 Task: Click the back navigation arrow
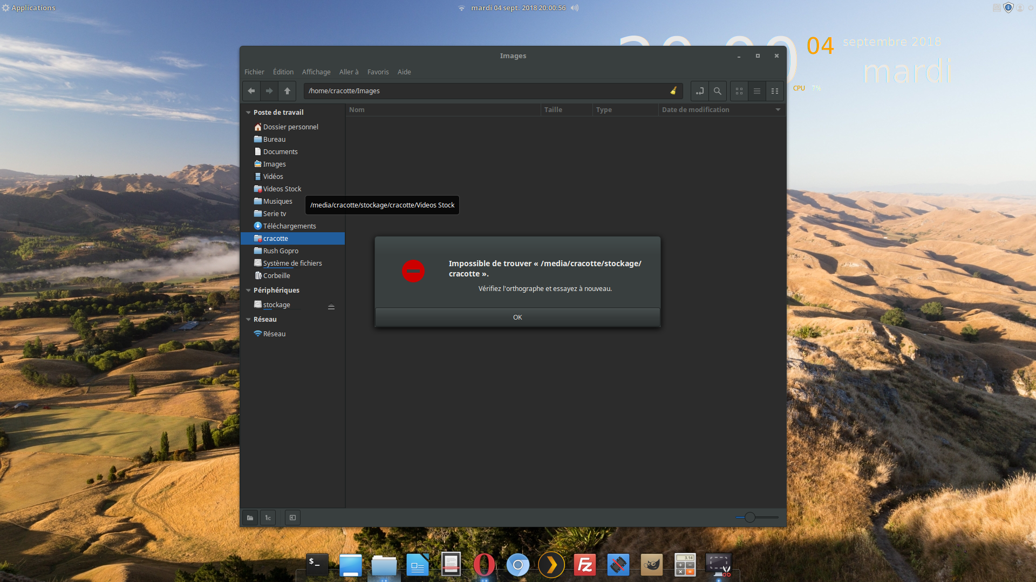tap(251, 91)
